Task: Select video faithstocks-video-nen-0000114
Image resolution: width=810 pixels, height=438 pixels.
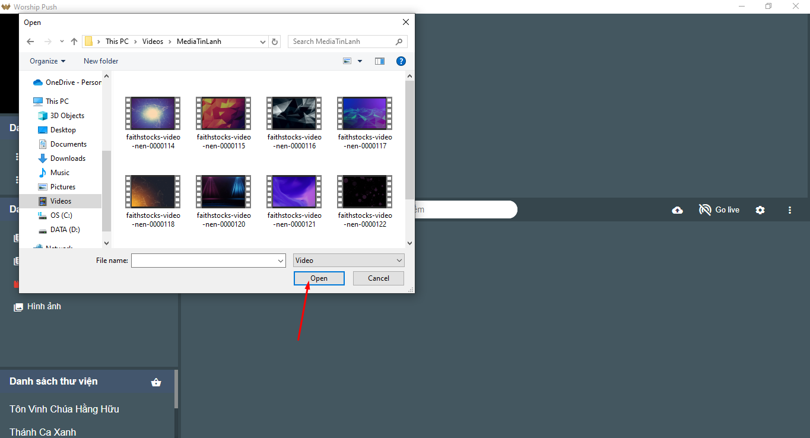Action: click(153, 123)
